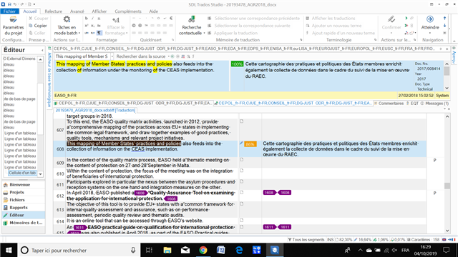Collapse the Éditeur navigation pane
This screenshot has height=257, width=458.
point(42,50)
